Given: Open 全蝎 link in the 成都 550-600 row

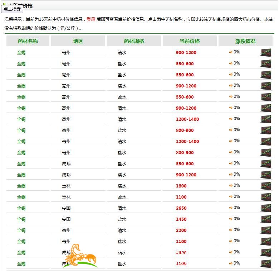Looking at the screenshot, I should 21,164.
